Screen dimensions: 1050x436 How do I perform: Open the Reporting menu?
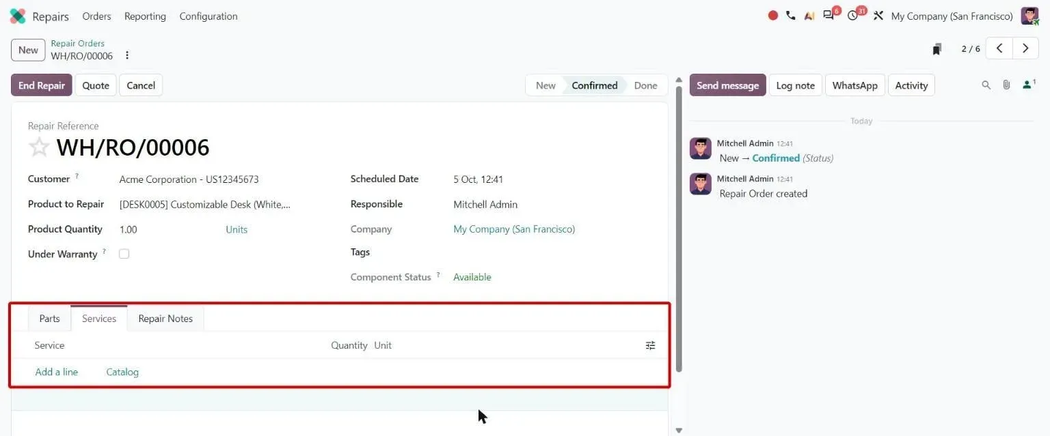[x=145, y=16]
